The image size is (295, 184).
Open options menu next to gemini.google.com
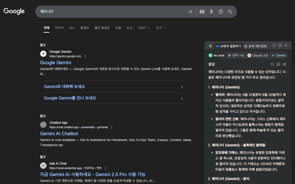pyautogui.click(x=86, y=56)
